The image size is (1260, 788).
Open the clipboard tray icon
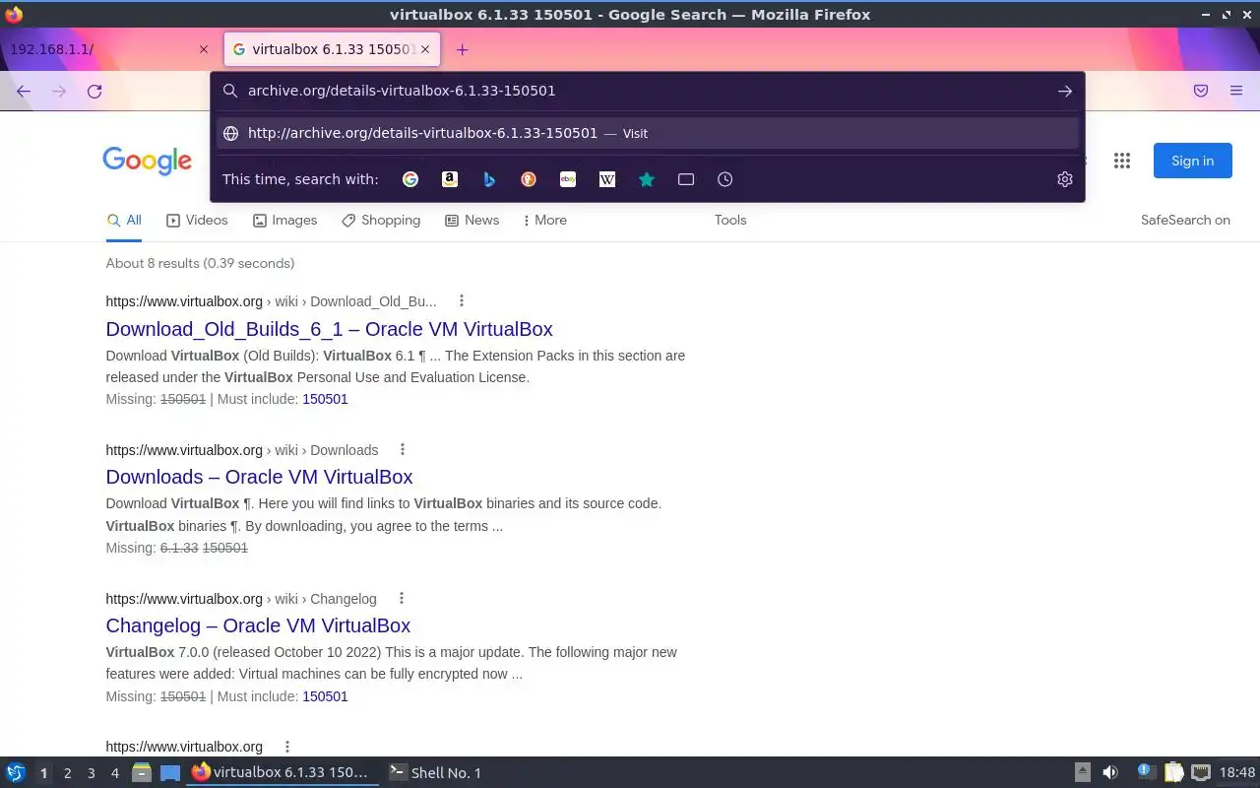tap(1173, 772)
